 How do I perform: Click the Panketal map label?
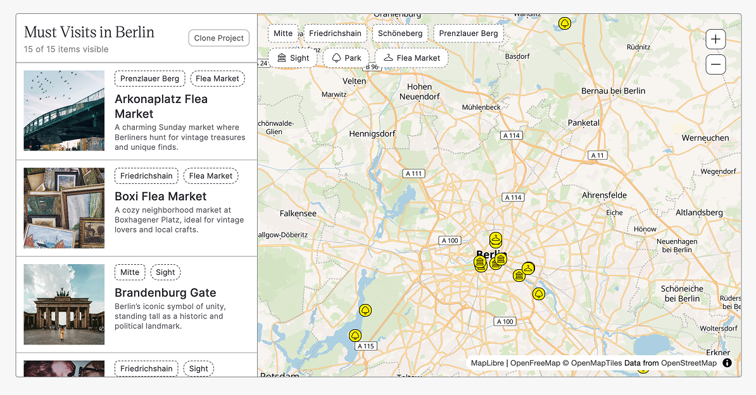pyautogui.click(x=583, y=123)
